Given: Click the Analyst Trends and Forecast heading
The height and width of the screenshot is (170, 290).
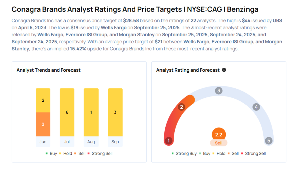Looking at the screenshot, I should [48, 70].
